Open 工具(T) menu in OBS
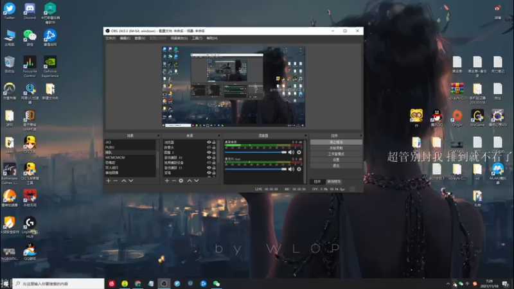 pos(197,39)
